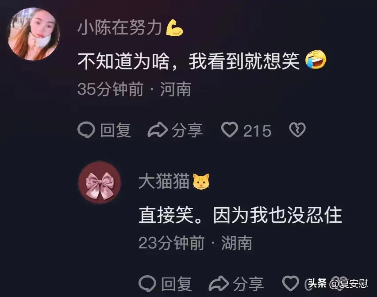Tap comment text 不知道为啥，我看到就想笑
The image size is (377, 297).
coord(189,61)
